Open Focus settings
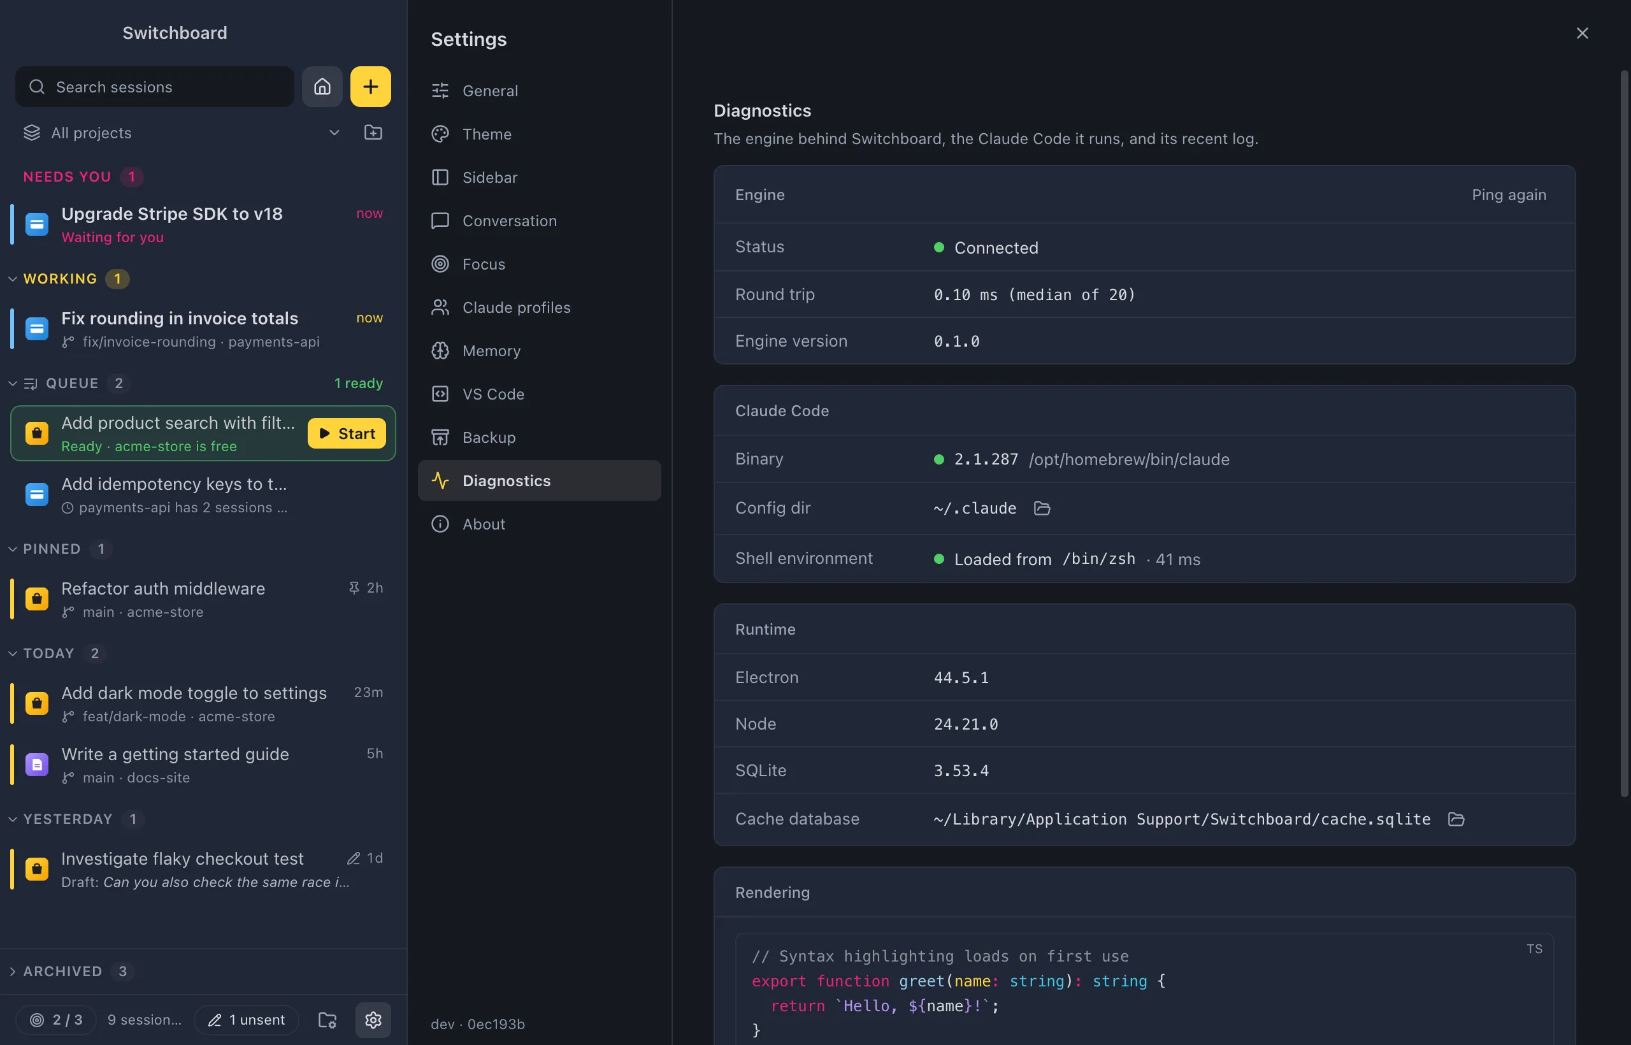Viewport: 1631px width, 1045px height. [x=540, y=264]
